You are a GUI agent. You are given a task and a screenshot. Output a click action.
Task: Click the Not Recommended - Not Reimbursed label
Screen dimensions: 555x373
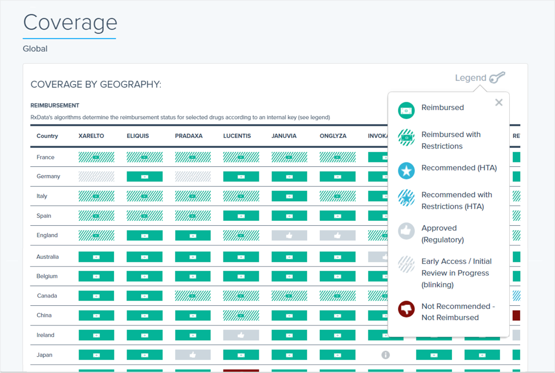coord(458,312)
